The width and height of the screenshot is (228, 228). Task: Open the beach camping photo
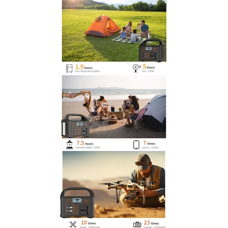pos(114,107)
